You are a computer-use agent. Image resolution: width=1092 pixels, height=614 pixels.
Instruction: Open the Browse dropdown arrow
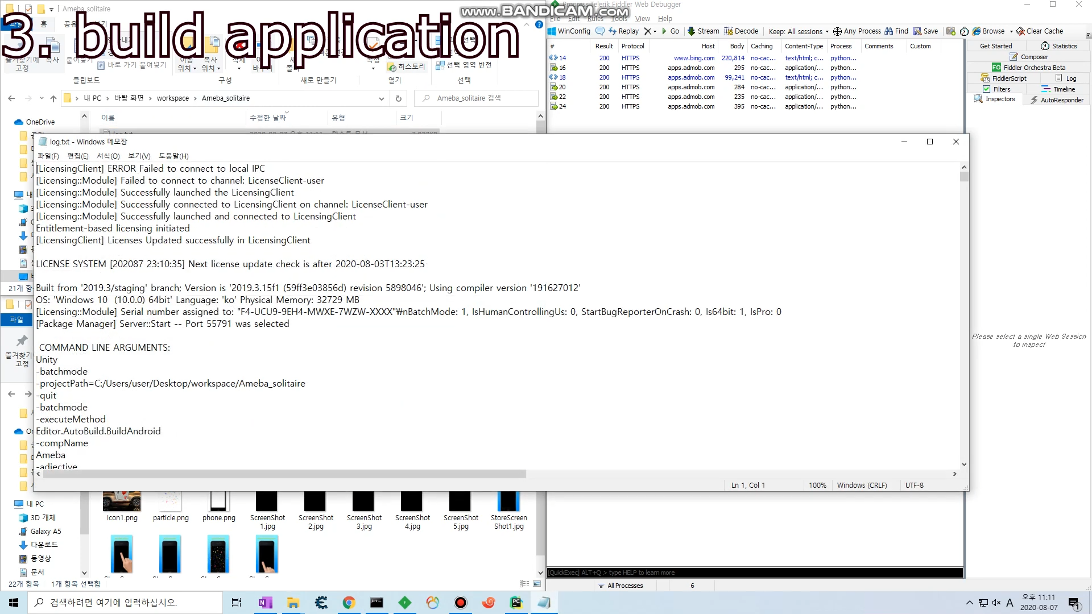point(1011,31)
